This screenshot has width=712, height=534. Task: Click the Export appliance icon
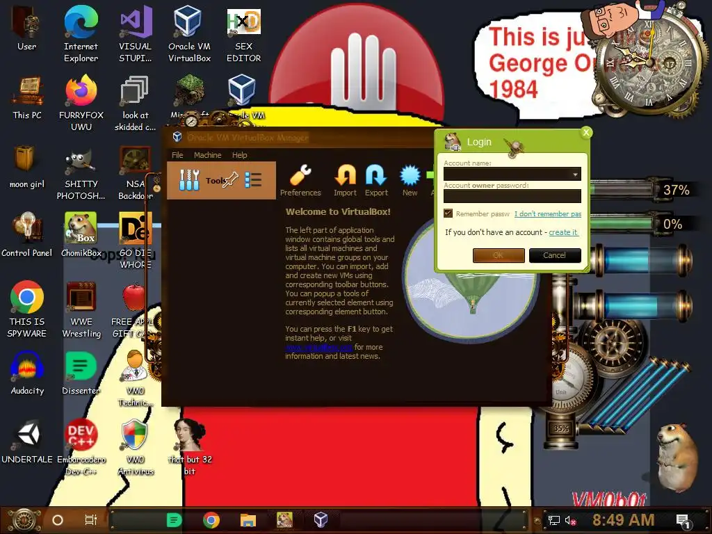(x=376, y=180)
